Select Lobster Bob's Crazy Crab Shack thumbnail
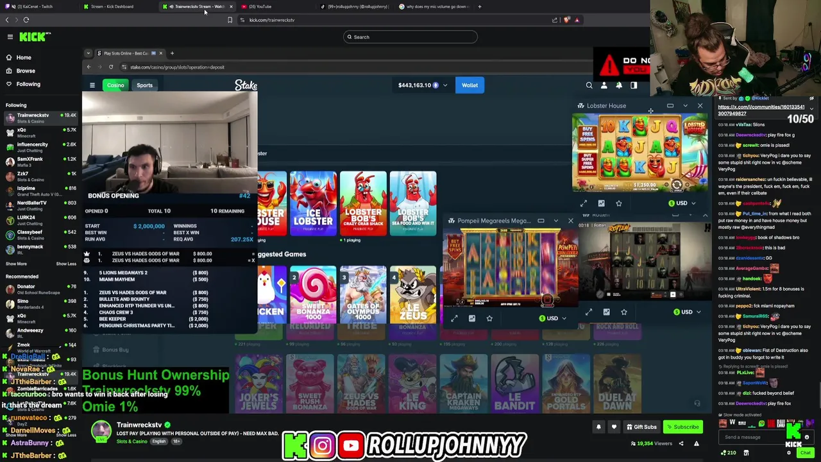The height and width of the screenshot is (462, 821). [x=363, y=203]
